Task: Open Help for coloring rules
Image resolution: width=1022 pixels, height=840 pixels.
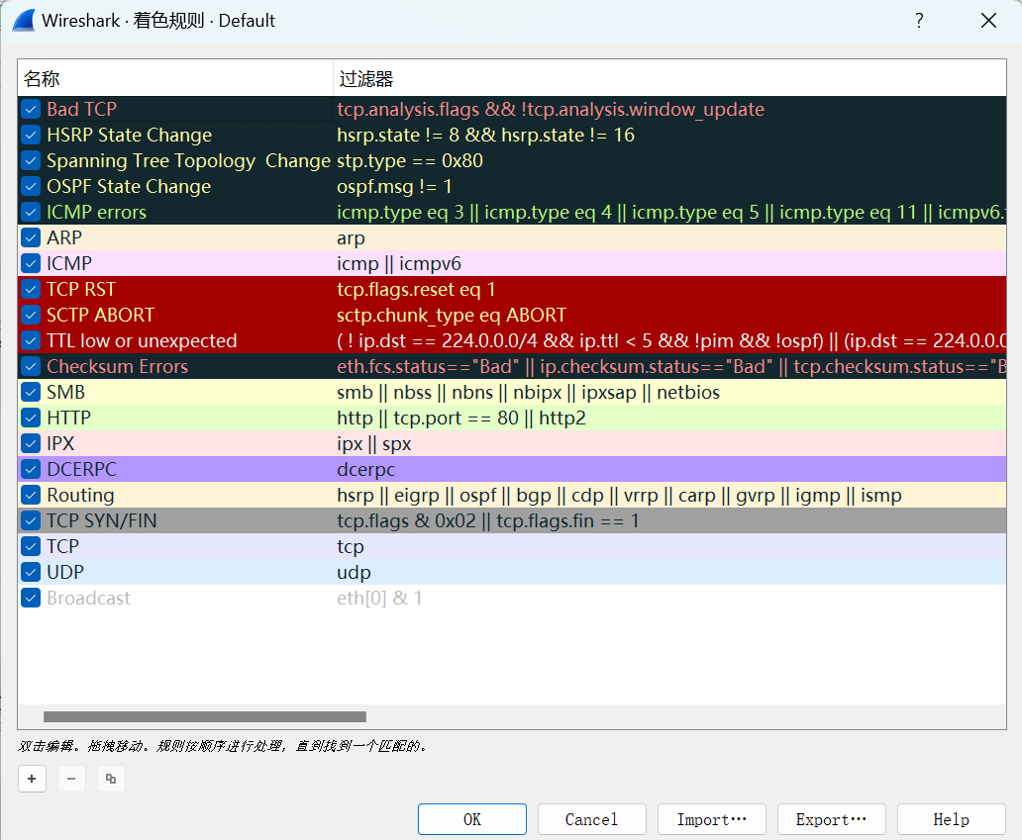Action: (x=952, y=819)
